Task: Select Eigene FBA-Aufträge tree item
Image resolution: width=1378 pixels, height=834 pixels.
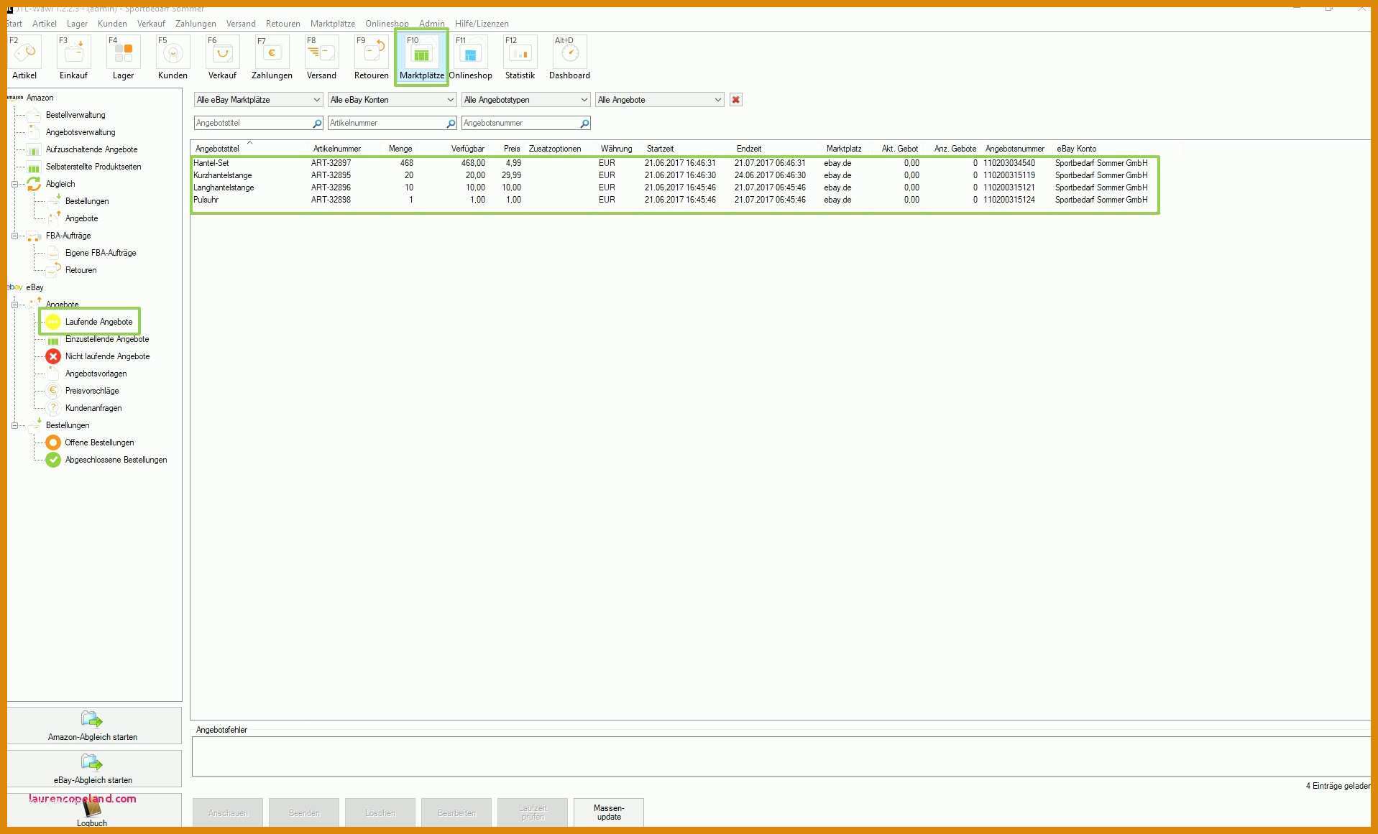Action: (101, 253)
